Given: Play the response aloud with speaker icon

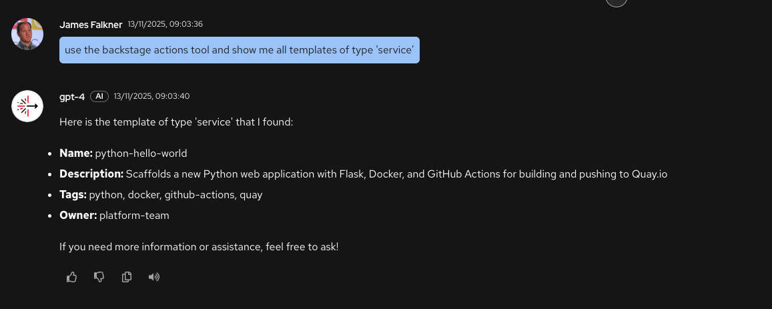Looking at the screenshot, I should [154, 277].
